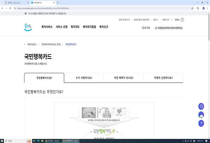Viewport: 210px width, 143px height.
Task: Switch to the 어떻게 신청하나요? tab
Action: (x=163, y=78)
